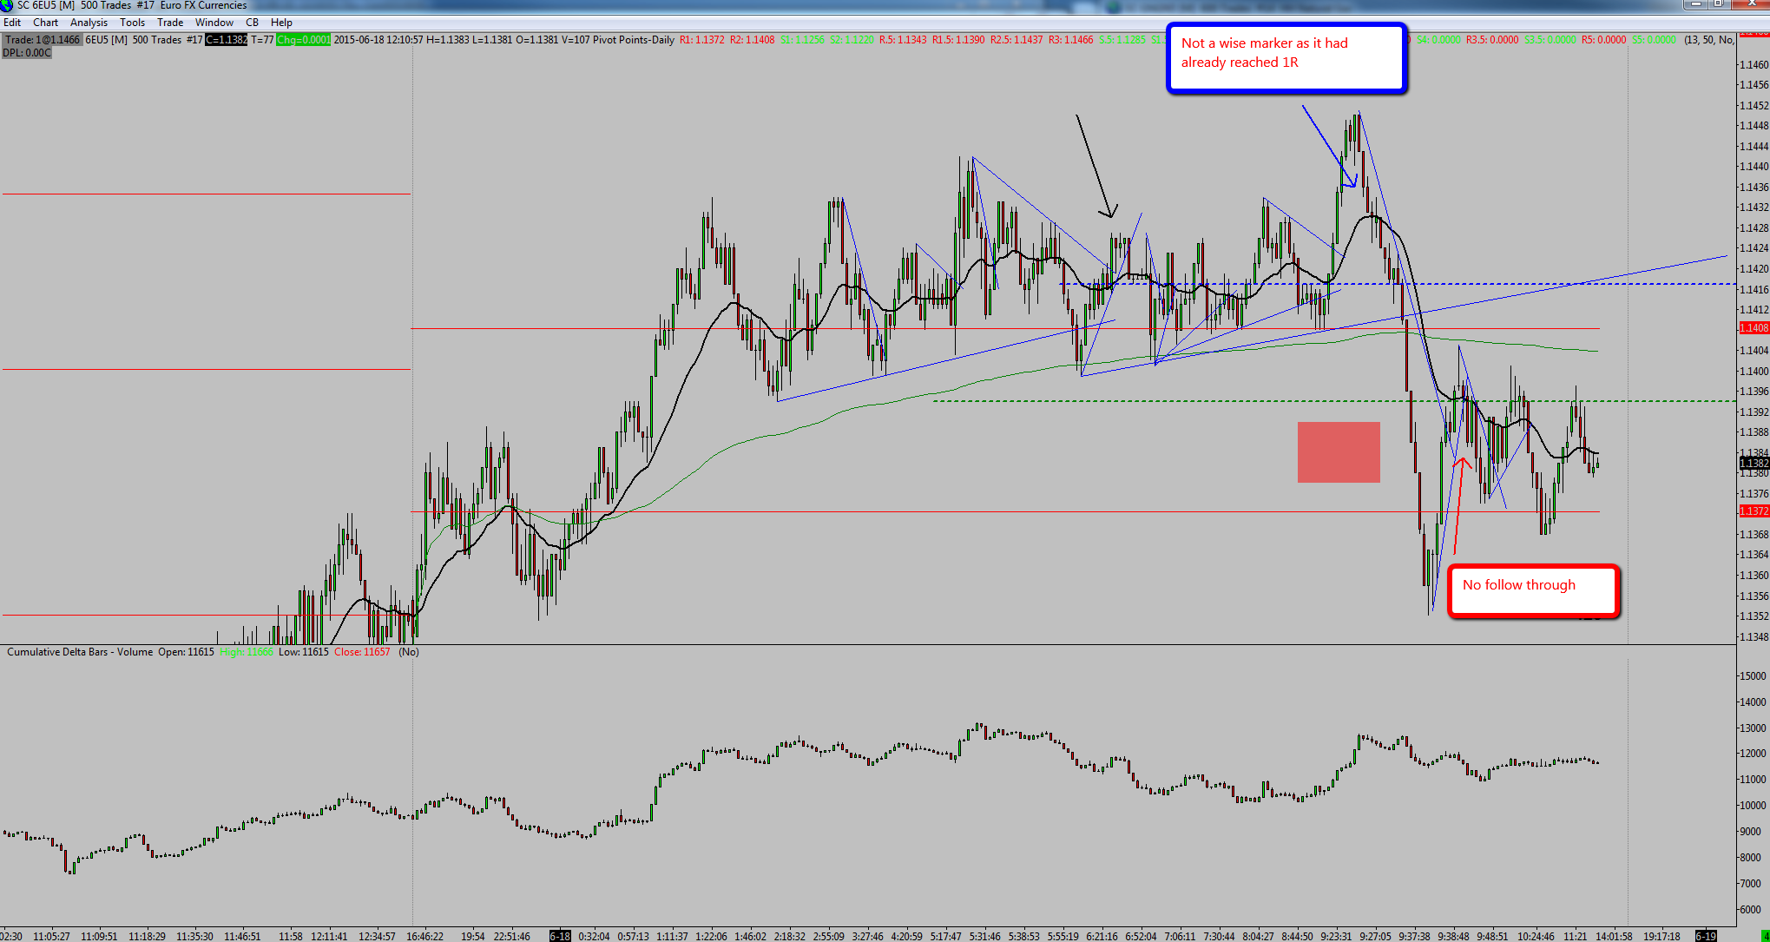Image resolution: width=1770 pixels, height=942 pixels.
Task: Open the Trade menu
Action: pos(170,23)
